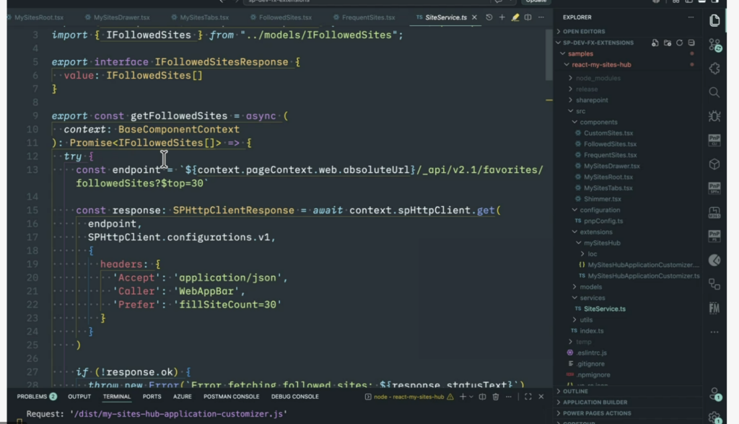Open the Explorer view in activity bar
This screenshot has height=424, width=739.
point(714,20)
